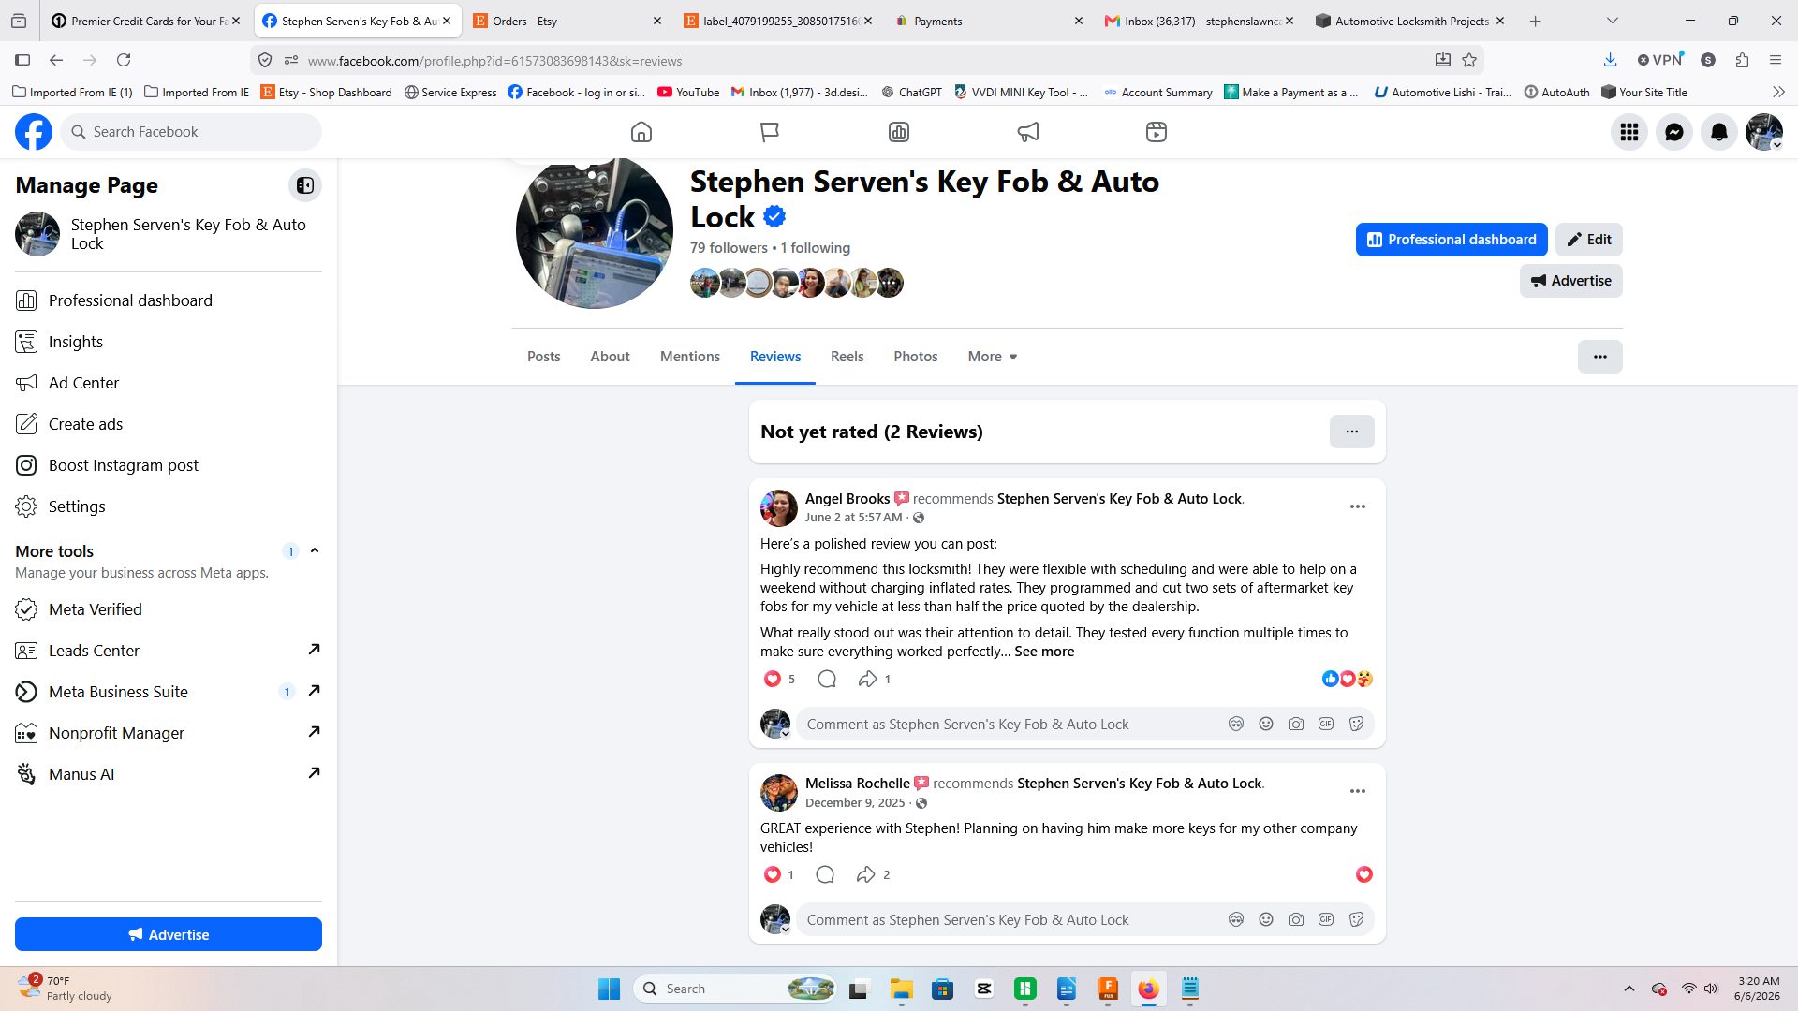Open browser downloads icon
This screenshot has width=1798, height=1011.
click(x=1610, y=60)
